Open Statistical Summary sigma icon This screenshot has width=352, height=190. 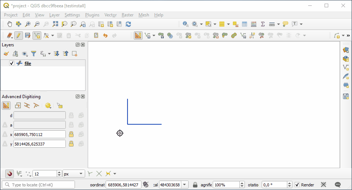click(x=262, y=24)
